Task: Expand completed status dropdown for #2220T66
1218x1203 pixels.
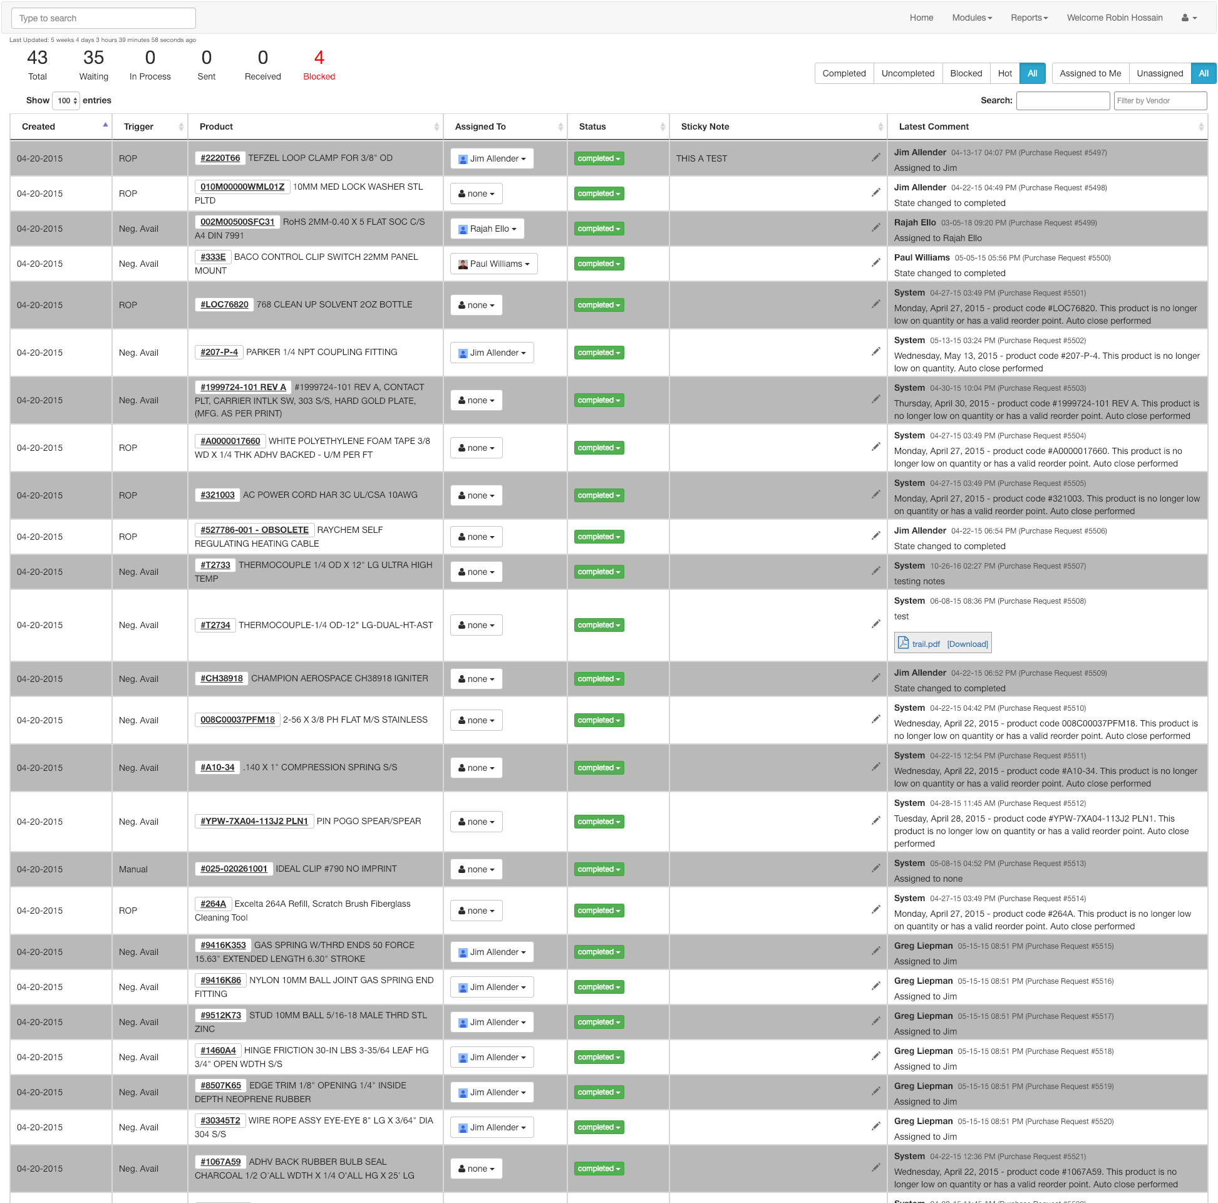Action: point(598,158)
